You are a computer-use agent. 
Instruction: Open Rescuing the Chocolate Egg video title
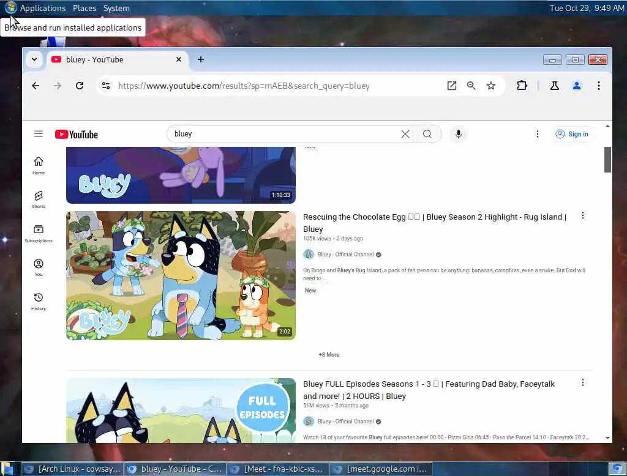click(x=435, y=223)
